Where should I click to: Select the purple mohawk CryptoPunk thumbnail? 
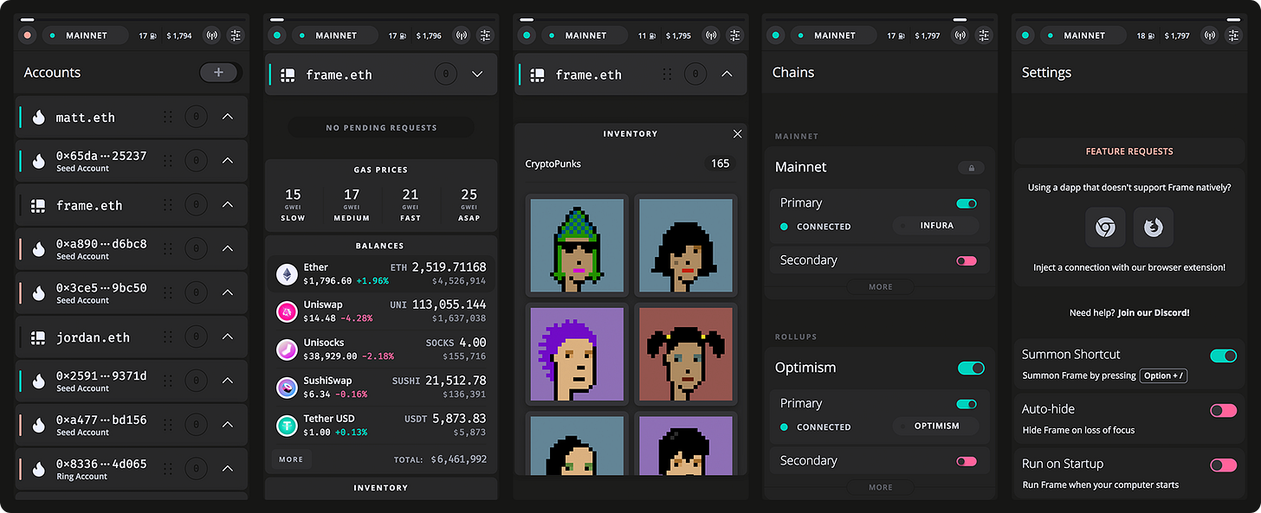click(x=577, y=354)
